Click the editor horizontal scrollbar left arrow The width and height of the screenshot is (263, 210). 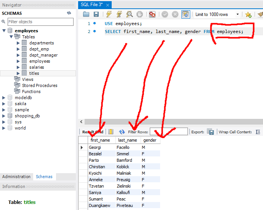(81, 122)
